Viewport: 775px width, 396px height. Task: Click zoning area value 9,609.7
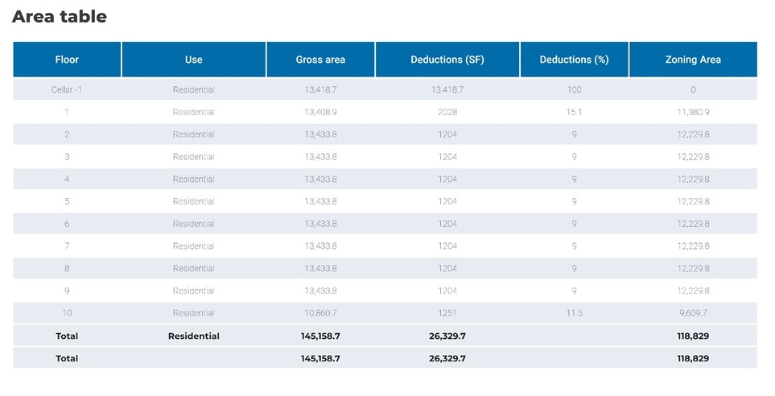pos(693,313)
